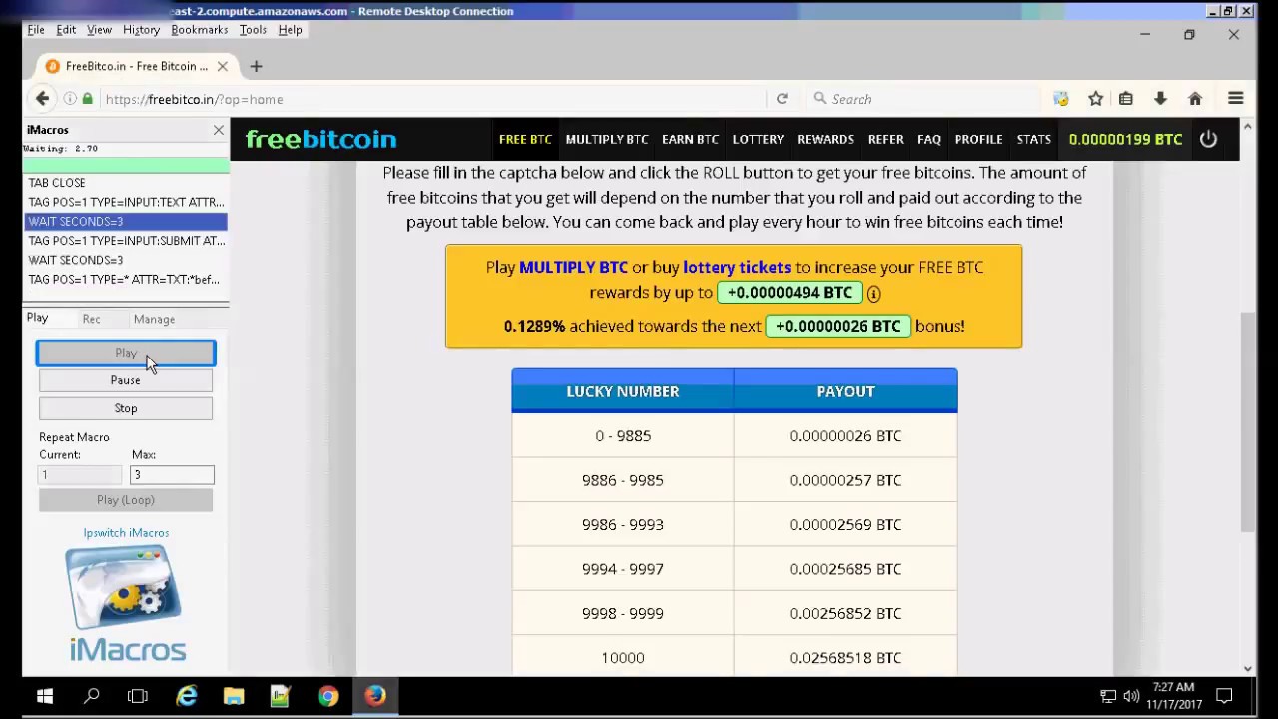The width and height of the screenshot is (1278, 719).
Task: Switch to the iMacros Rec tab
Action: (91, 319)
